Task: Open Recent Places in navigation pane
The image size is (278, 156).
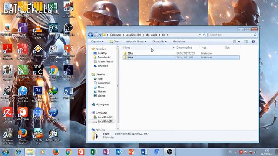Action: [x=105, y=62]
